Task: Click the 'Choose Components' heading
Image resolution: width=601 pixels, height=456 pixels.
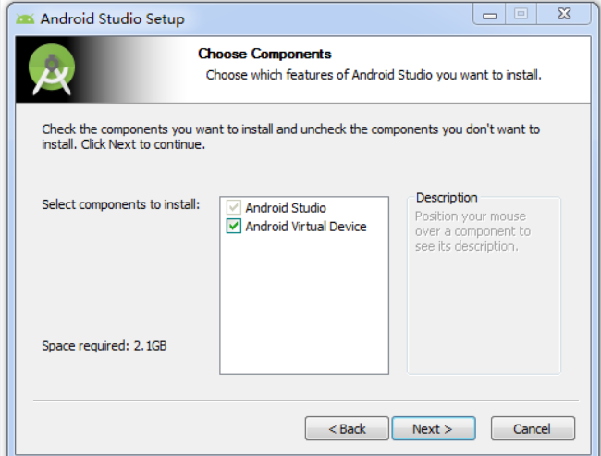Action: pyautogui.click(x=264, y=54)
